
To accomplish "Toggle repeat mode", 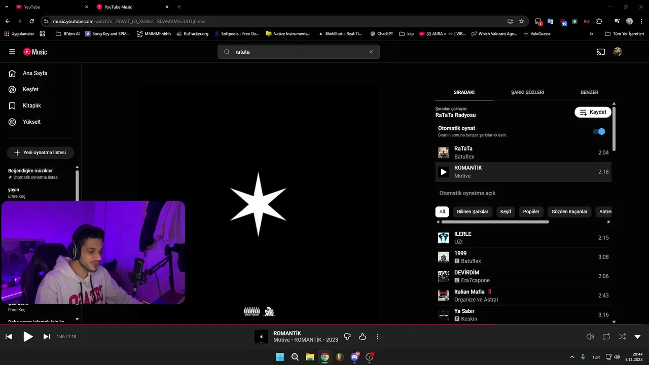I will tap(606, 337).
